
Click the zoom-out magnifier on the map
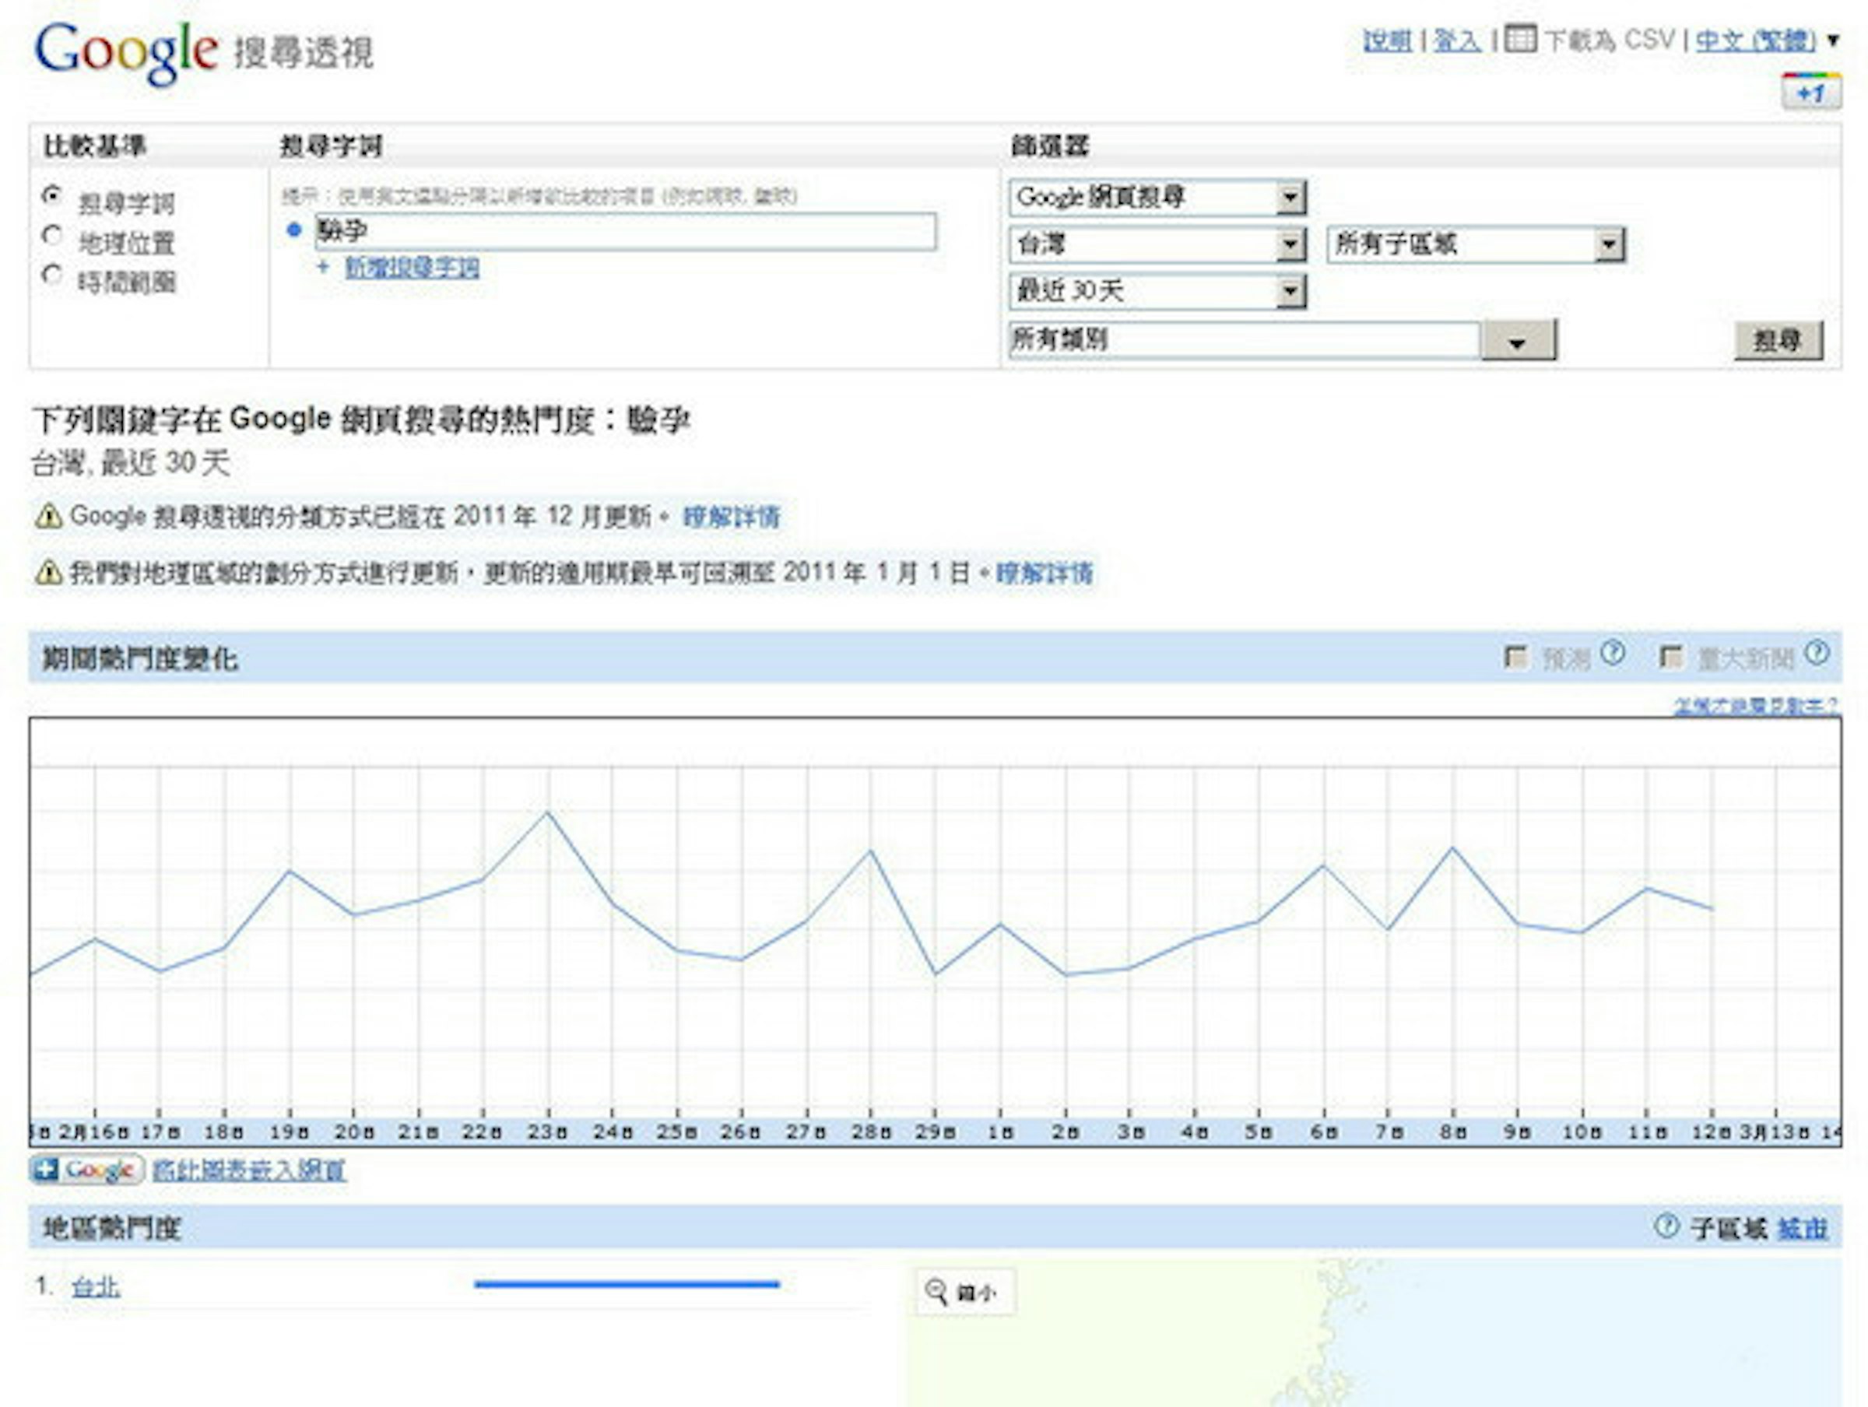[936, 1291]
